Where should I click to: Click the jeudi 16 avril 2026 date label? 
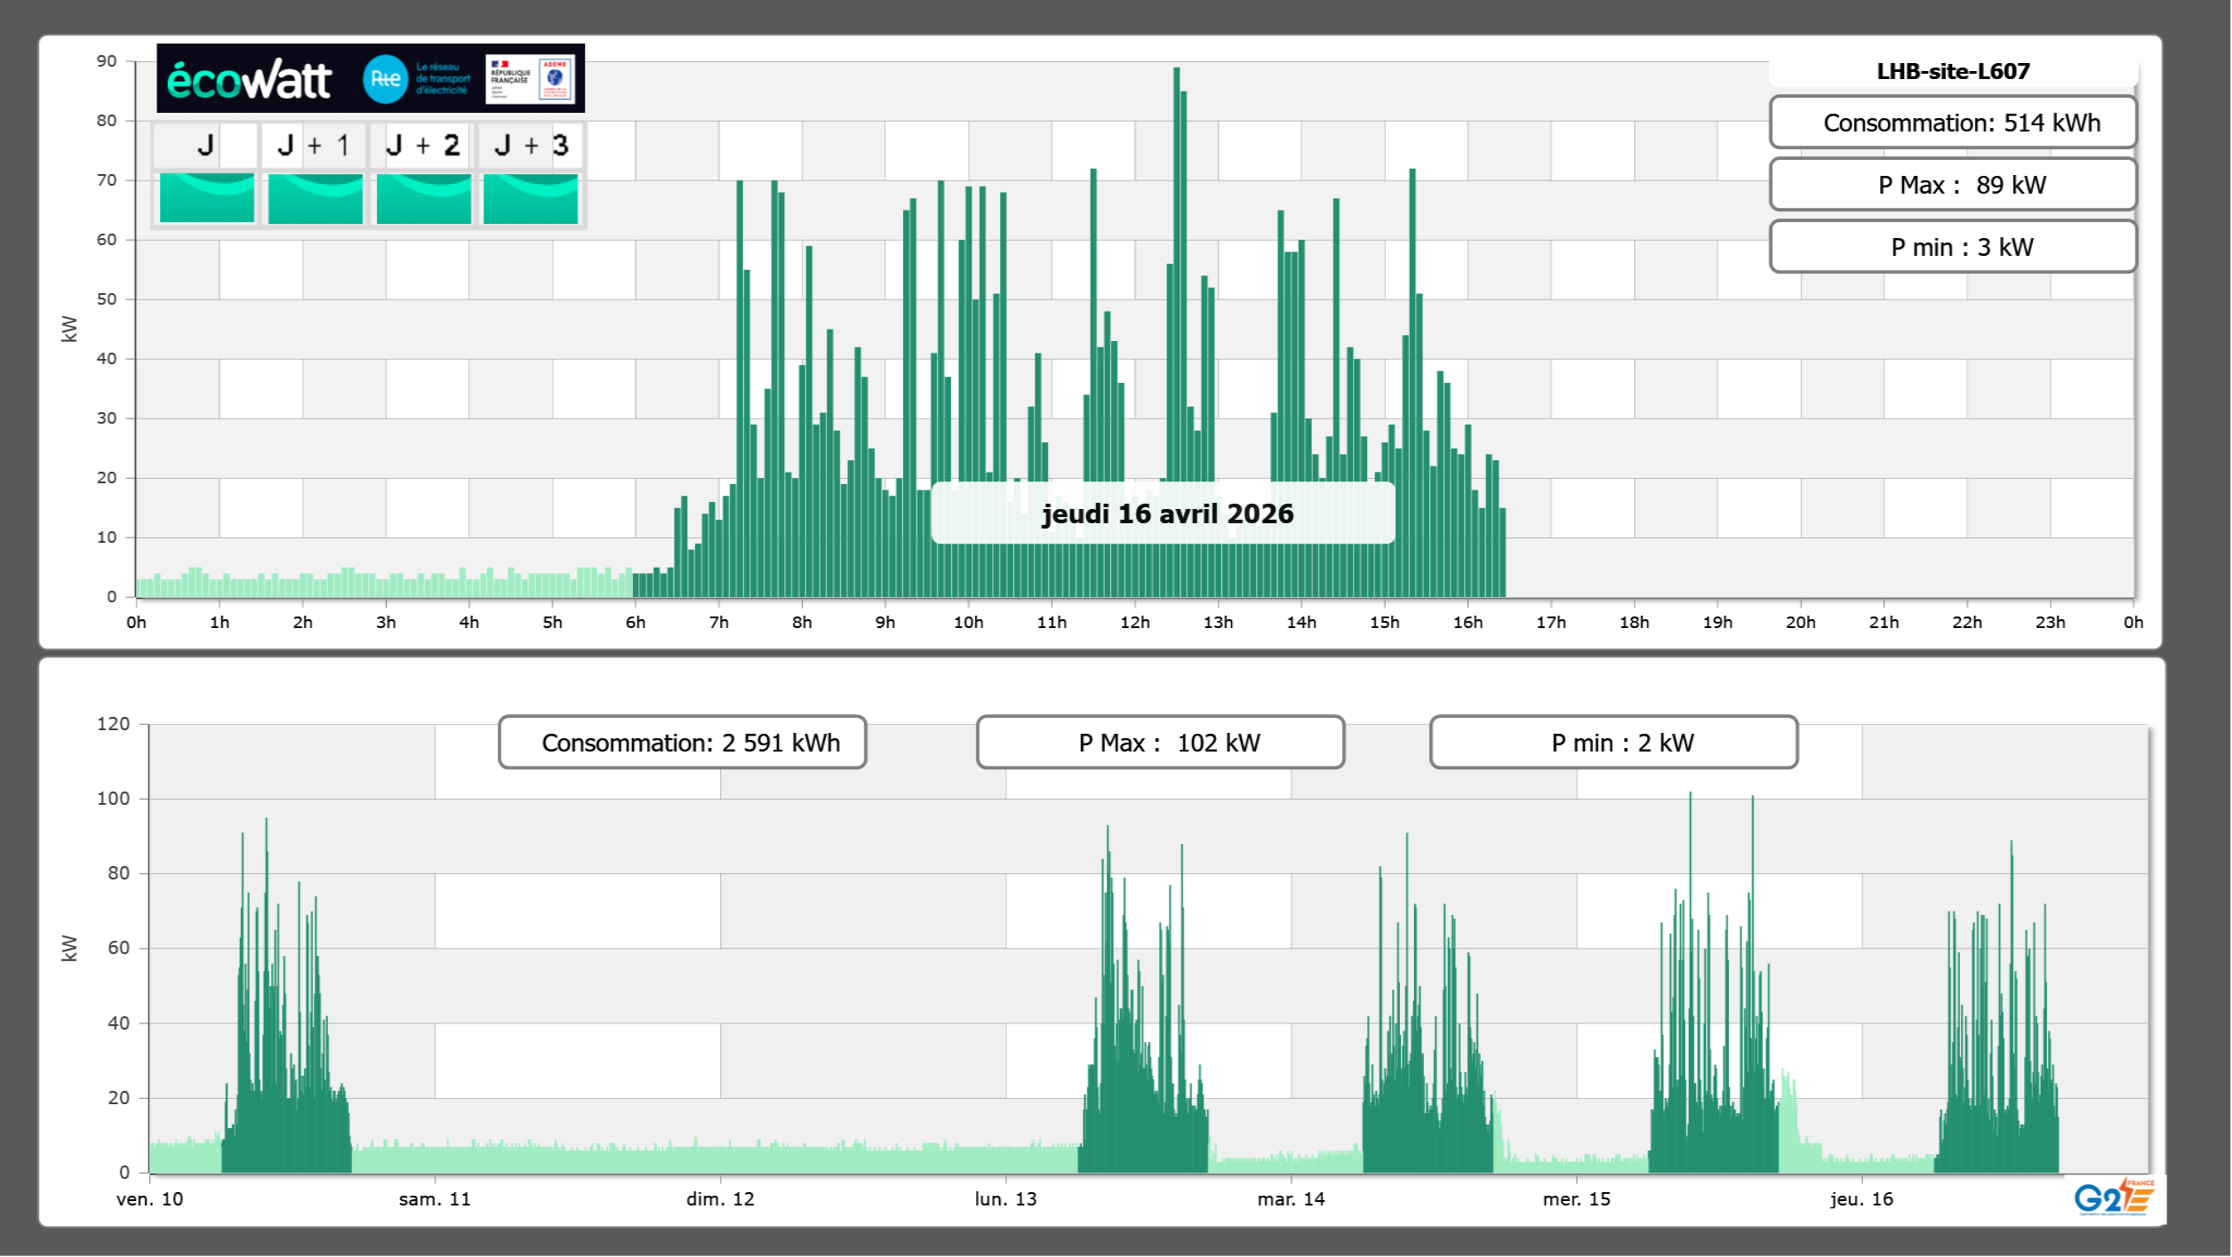pos(1166,513)
